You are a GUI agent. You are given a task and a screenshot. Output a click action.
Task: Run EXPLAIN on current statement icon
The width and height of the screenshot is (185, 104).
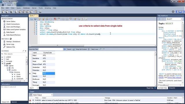pos(47,19)
